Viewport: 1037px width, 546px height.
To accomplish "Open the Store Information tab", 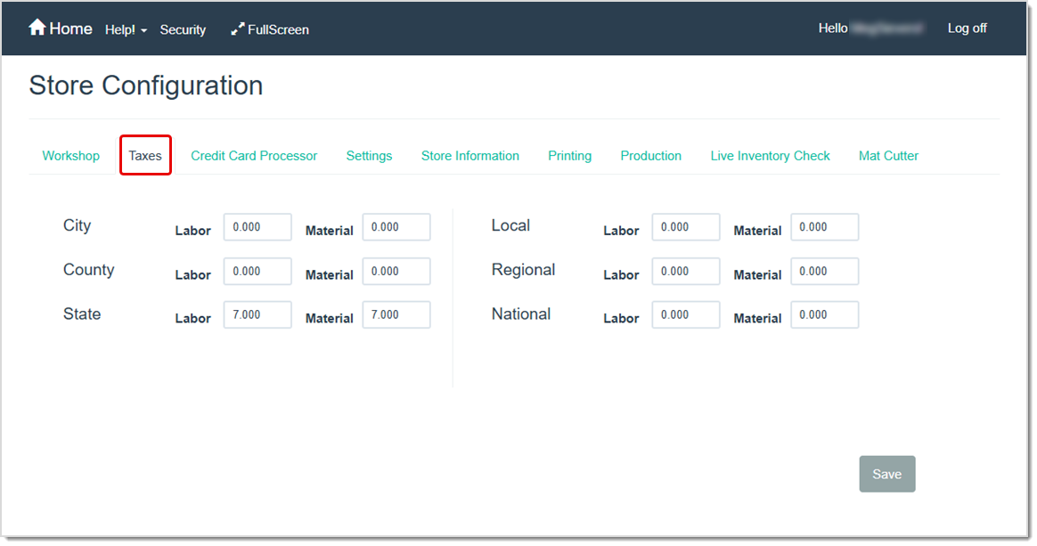I will click(x=470, y=155).
